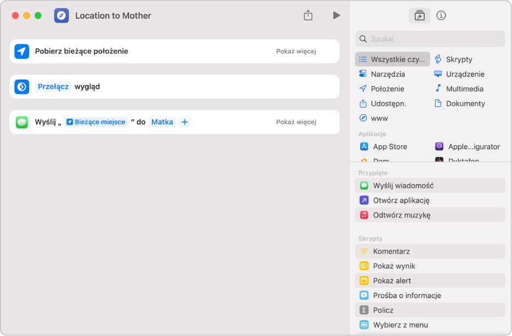
Task: Add the Pokaż wynik action
Action: coord(430,266)
